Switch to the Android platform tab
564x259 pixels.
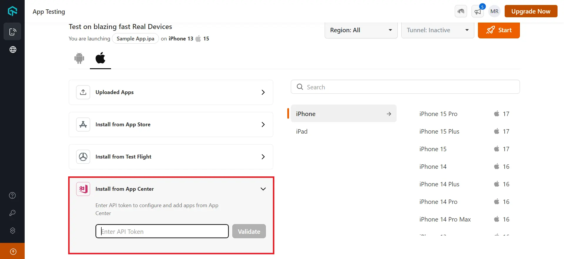pos(79,58)
